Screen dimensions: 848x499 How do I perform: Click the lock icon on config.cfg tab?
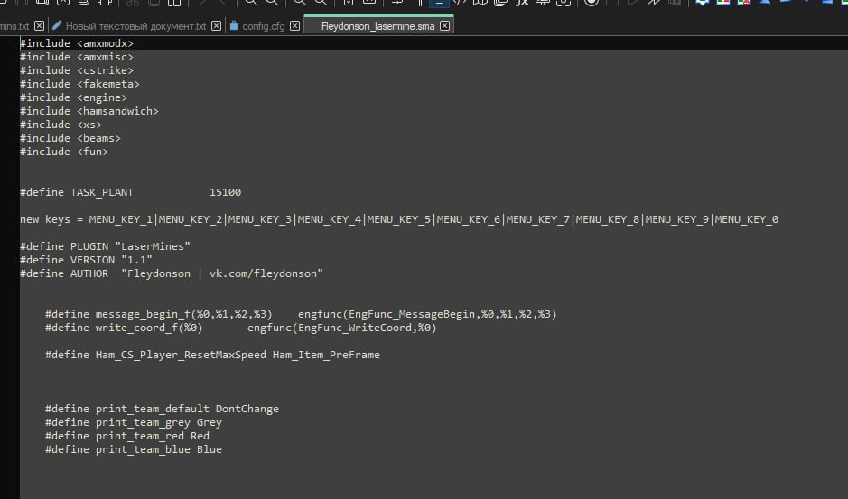234,25
